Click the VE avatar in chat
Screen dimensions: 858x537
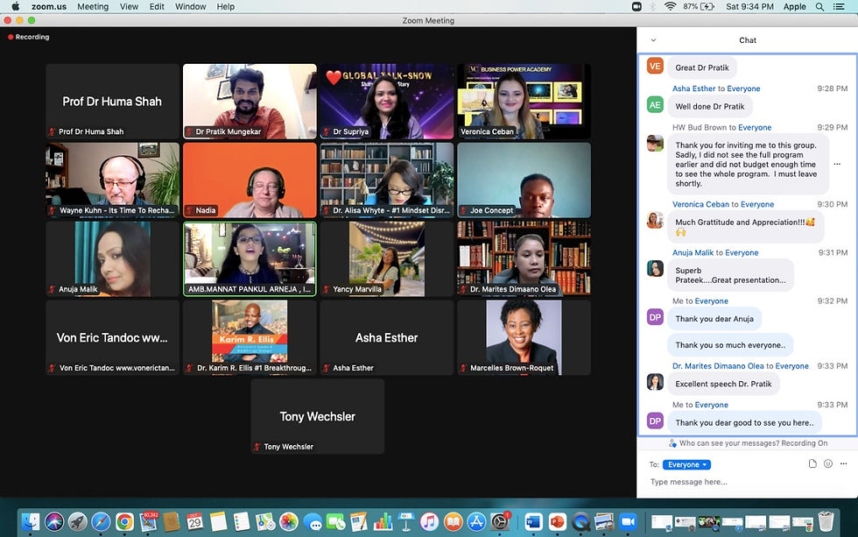coord(655,66)
